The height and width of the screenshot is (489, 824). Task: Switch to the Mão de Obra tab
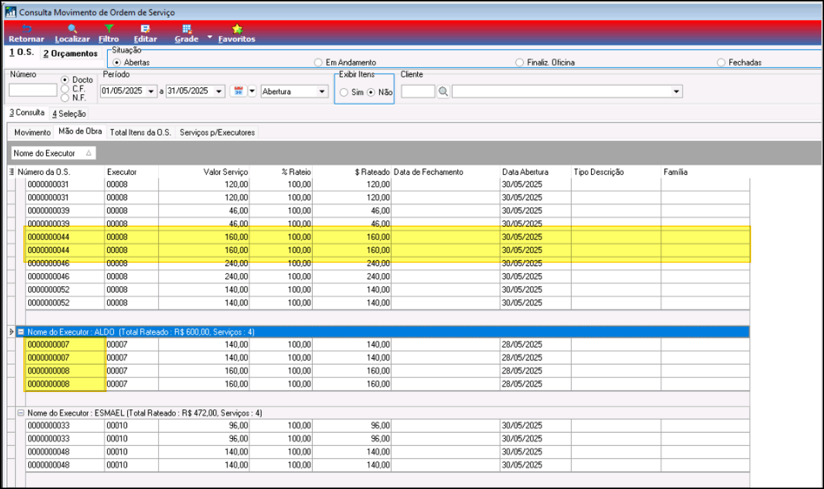80,131
